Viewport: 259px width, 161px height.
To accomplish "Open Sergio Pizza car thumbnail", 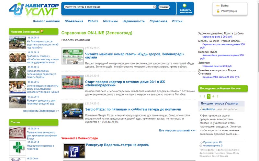I will click(73, 111).
